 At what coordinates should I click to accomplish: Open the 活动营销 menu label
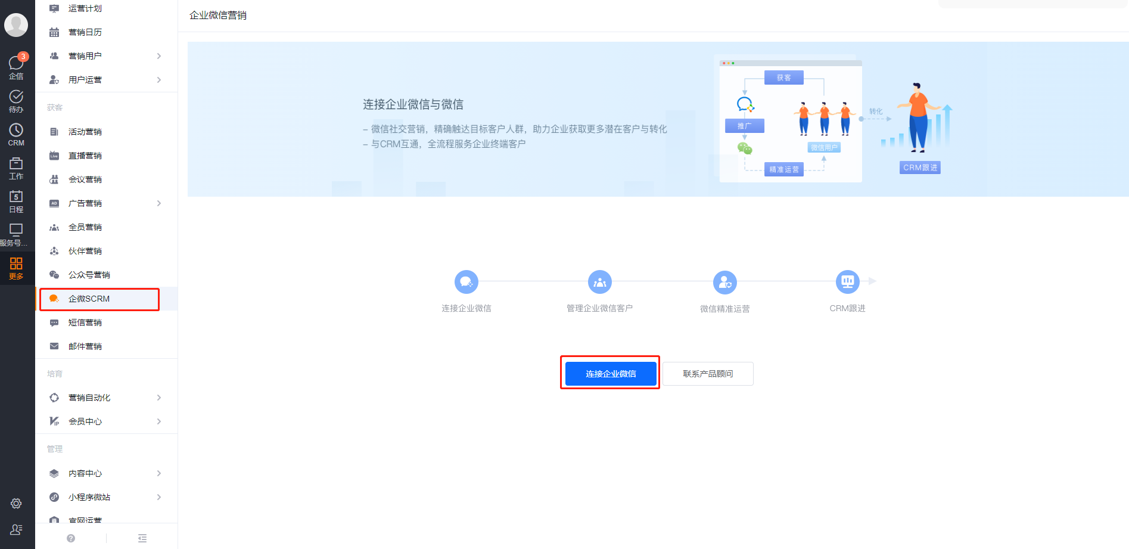point(85,132)
